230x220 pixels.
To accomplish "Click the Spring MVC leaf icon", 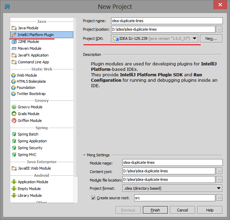I will click(14, 155).
